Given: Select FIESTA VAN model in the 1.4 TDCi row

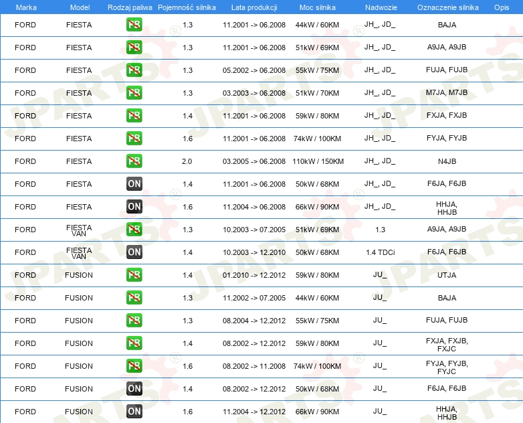Looking at the screenshot, I should (79, 253).
